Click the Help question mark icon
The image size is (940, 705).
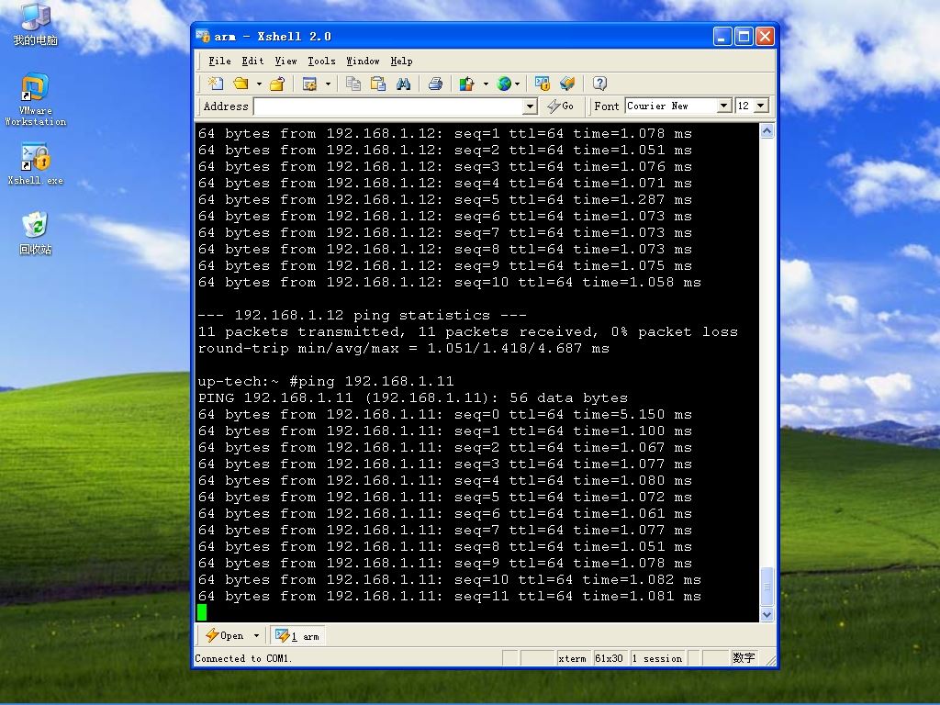click(599, 84)
